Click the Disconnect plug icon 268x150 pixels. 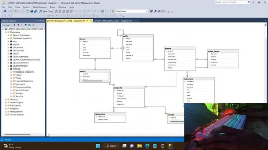18,25
